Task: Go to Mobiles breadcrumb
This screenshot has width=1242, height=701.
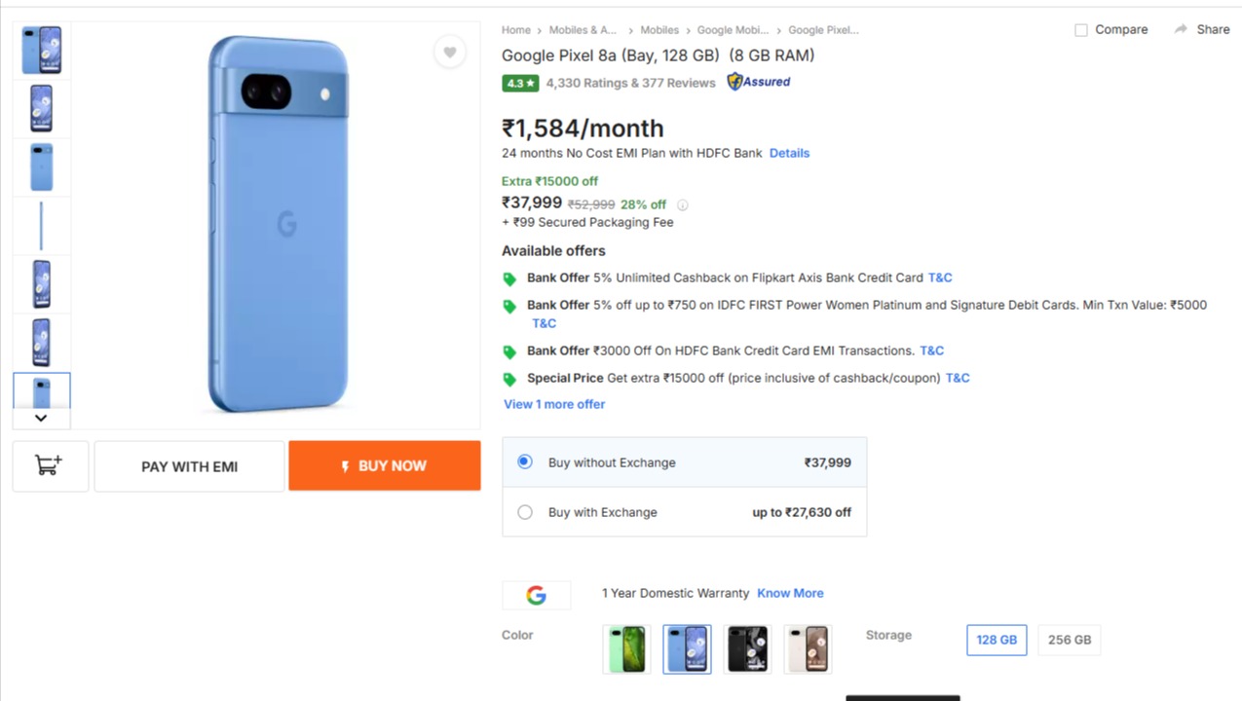Action: [659, 30]
